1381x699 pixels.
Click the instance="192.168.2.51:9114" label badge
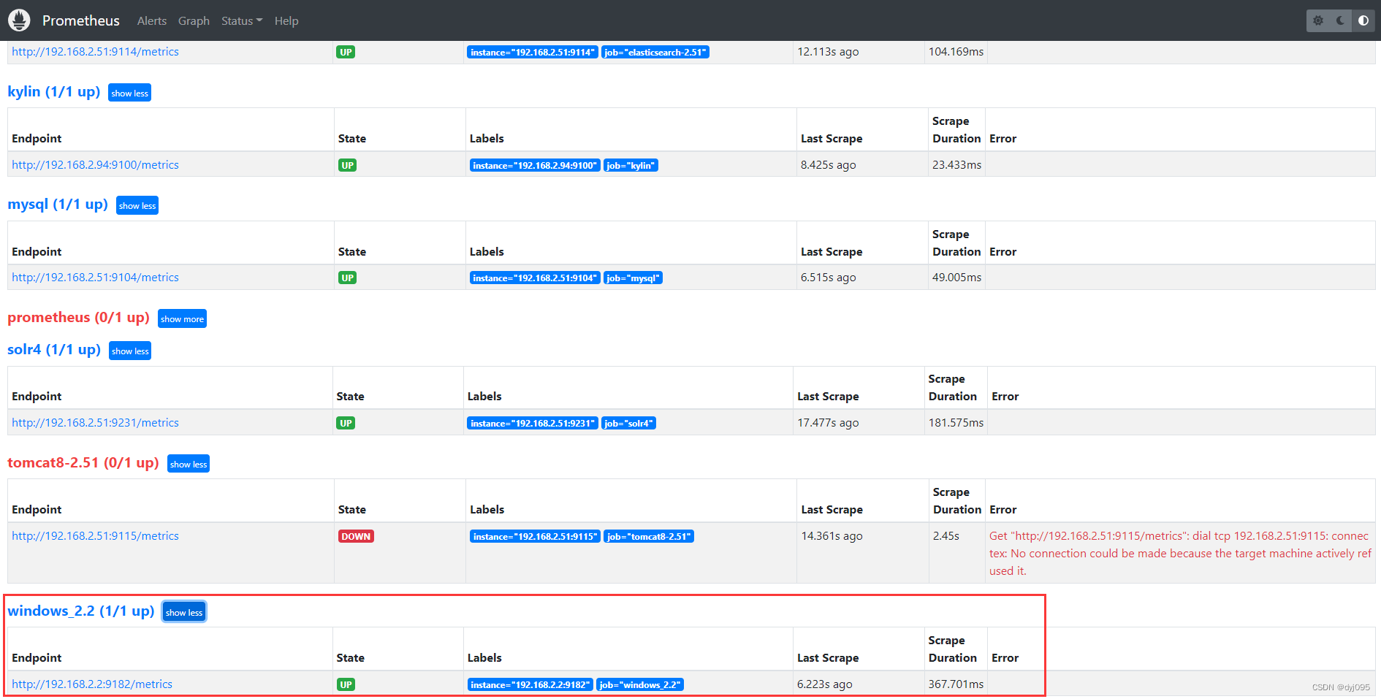533,52
